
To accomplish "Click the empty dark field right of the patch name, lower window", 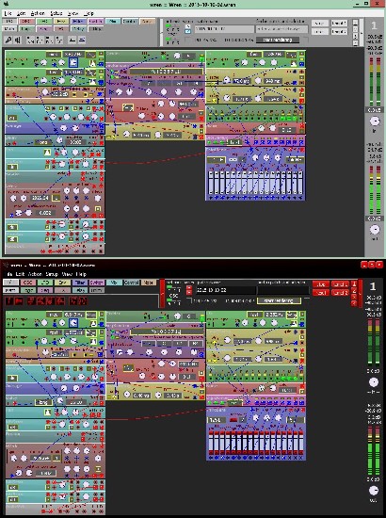I will point(282,290).
